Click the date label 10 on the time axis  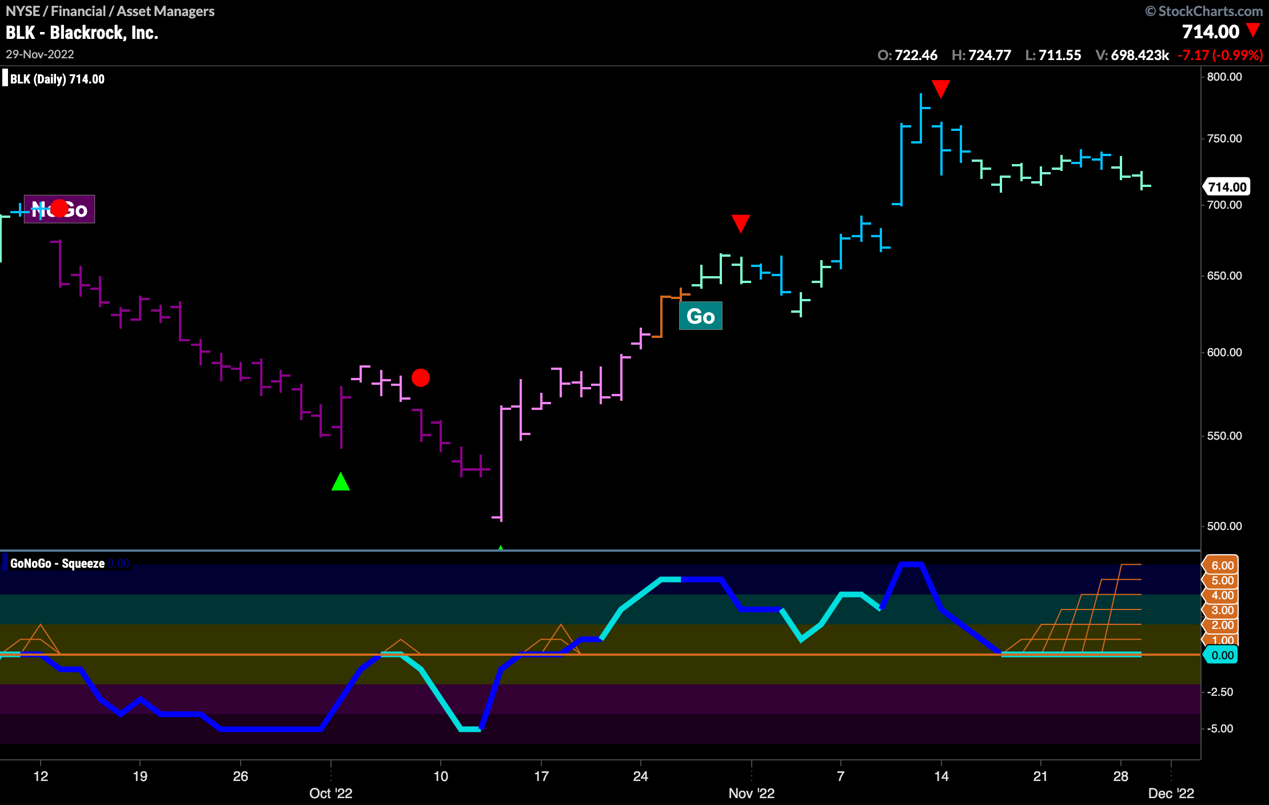point(441,776)
